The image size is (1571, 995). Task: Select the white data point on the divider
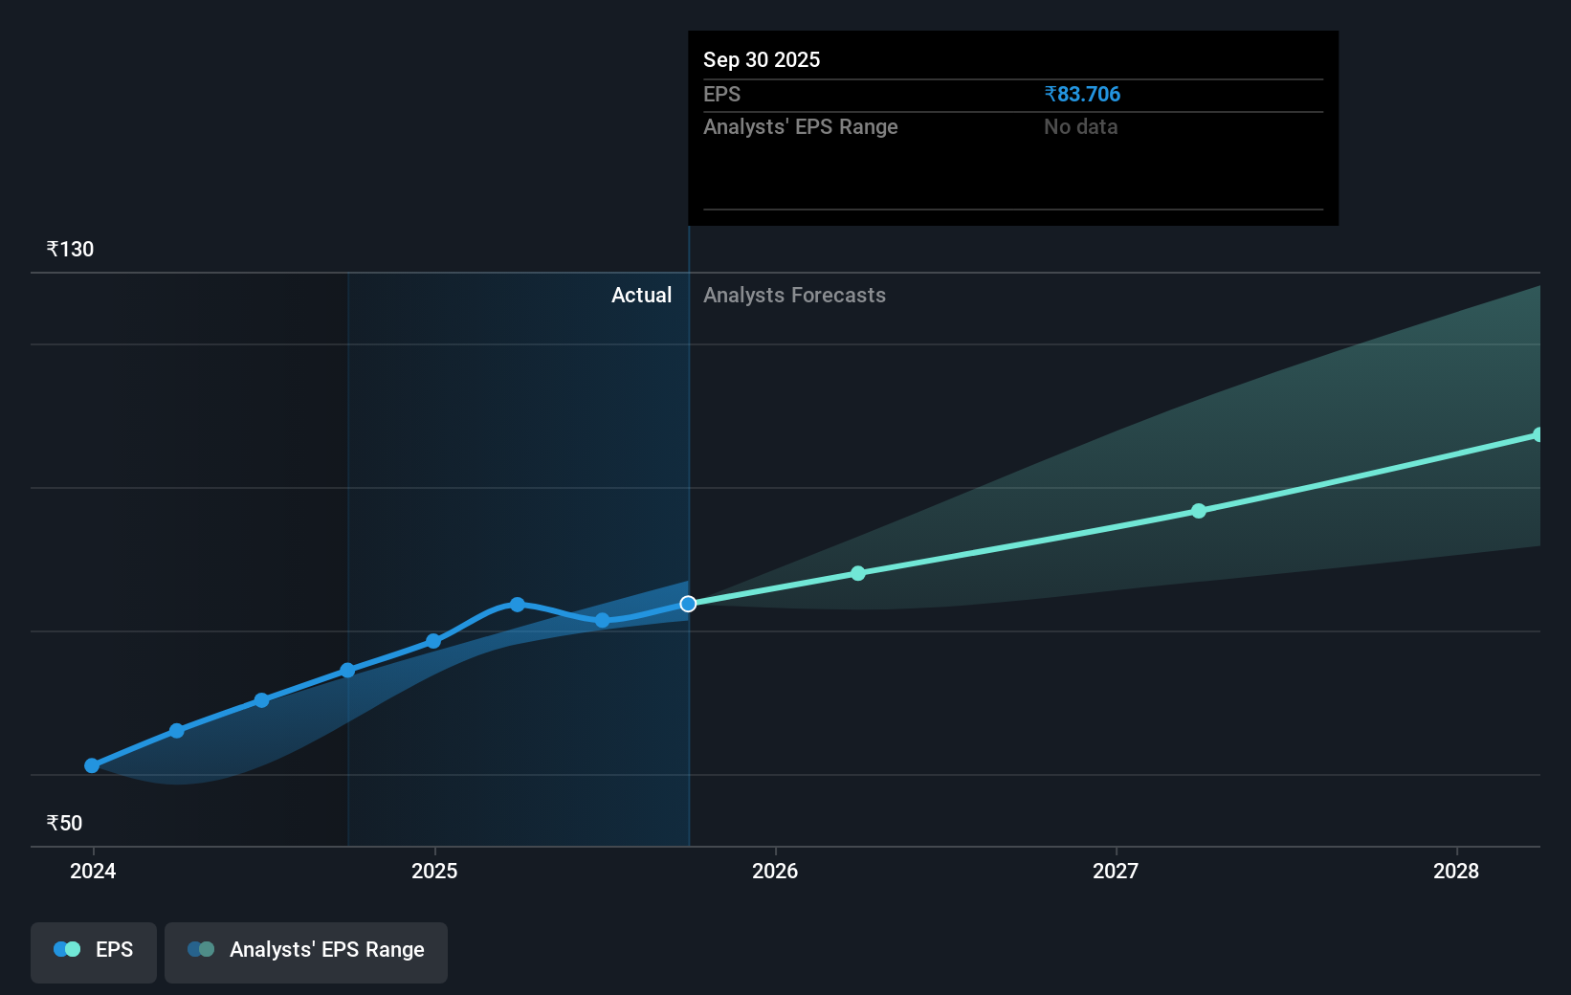tap(687, 603)
